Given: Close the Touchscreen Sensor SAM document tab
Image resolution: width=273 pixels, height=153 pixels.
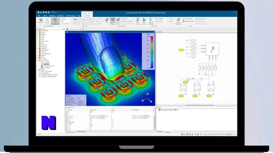Looking at the screenshot, I should click(83, 29).
